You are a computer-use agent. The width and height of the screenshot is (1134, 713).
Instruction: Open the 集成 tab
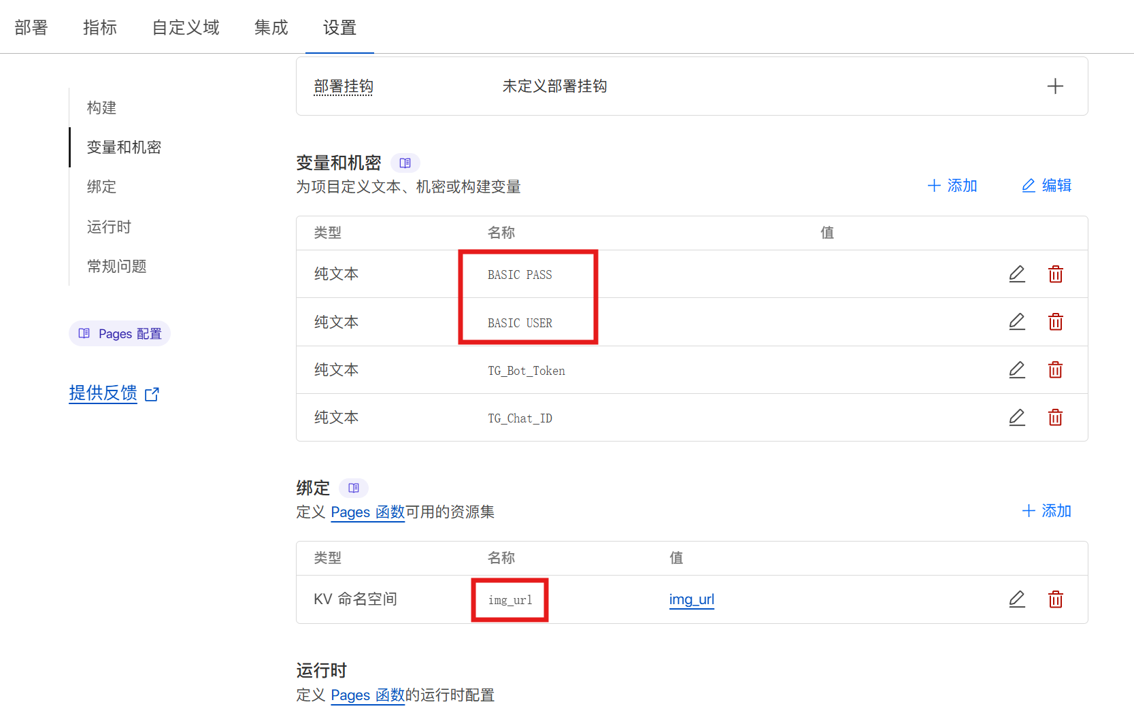(270, 28)
